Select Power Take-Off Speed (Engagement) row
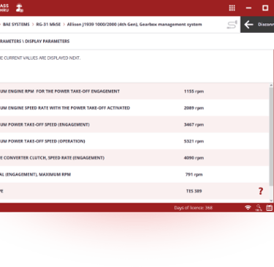The height and width of the screenshot is (267, 274). click(x=134, y=125)
